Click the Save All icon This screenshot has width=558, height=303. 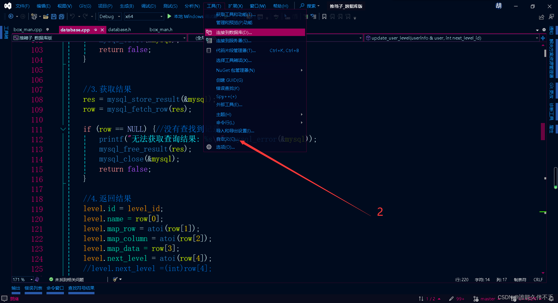coord(62,17)
